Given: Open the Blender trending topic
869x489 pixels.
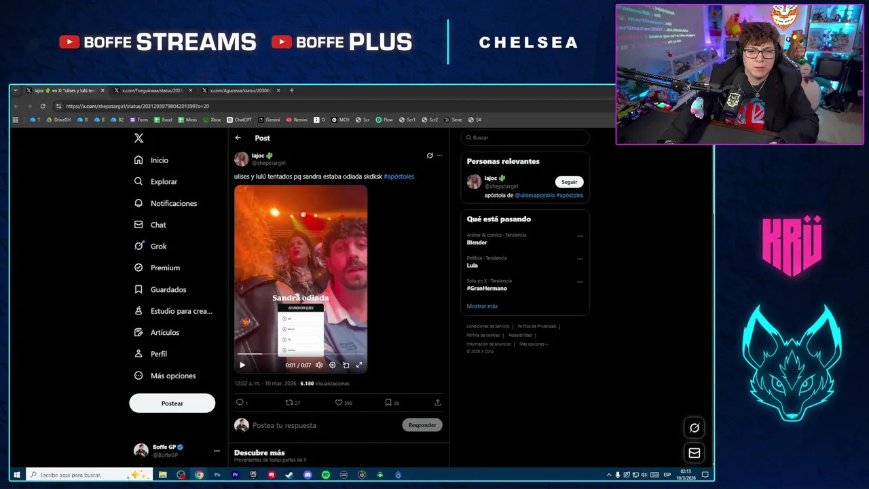Looking at the screenshot, I should [x=477, y=242].
